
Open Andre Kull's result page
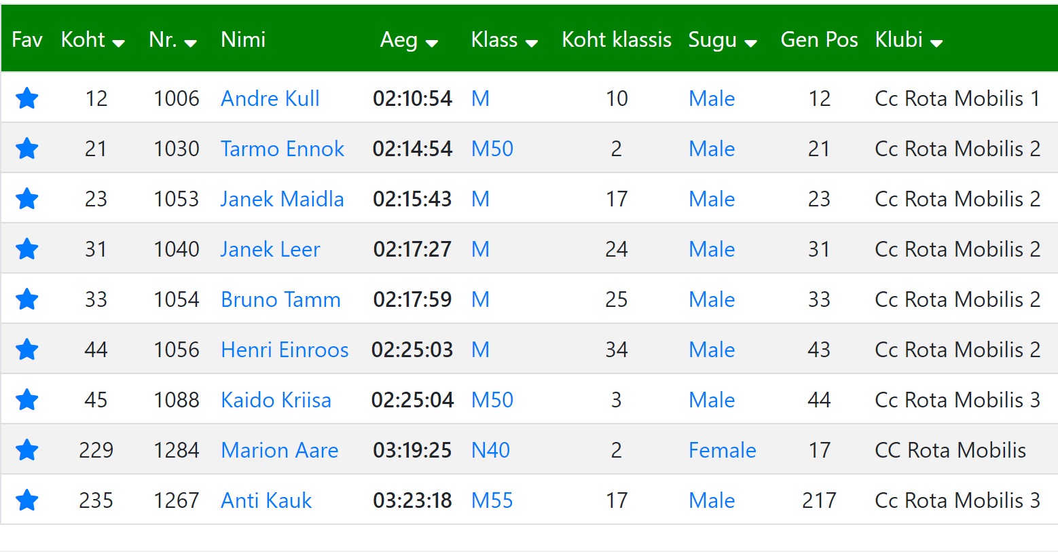(x=270, y=98)
